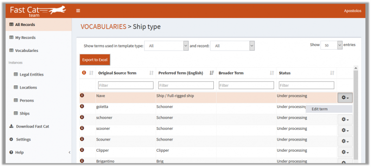Viewport: 371px width, 167px height.
Task: Sort the Status column using its icon
Action: point(332,73)
